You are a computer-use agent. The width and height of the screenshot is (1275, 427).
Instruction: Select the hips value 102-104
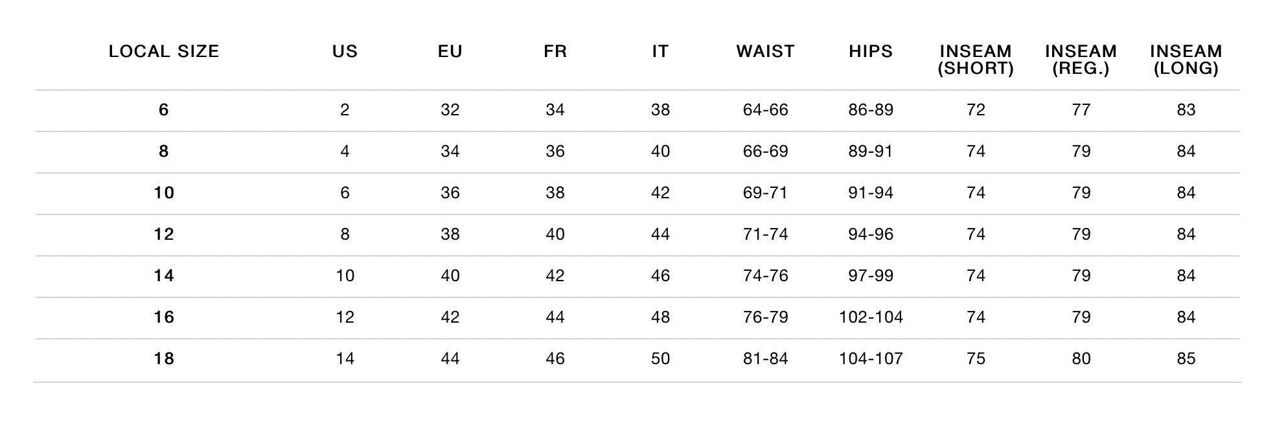(x=871, y=317)
